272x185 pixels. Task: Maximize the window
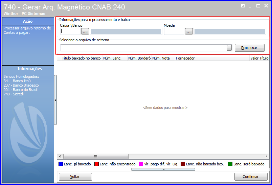[x=258, y=6]
